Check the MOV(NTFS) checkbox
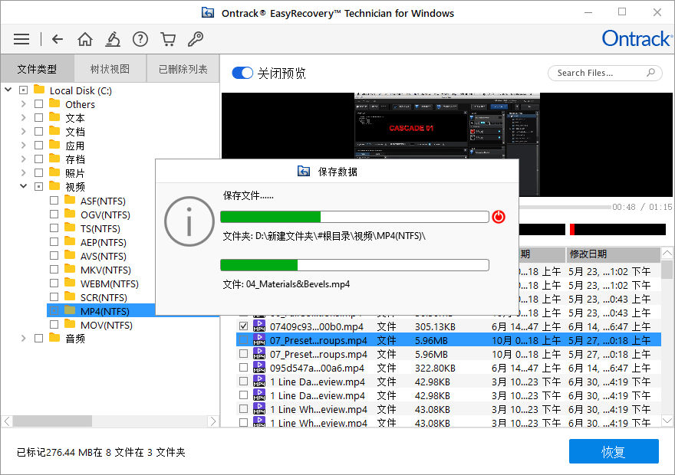 pos(54,325)
